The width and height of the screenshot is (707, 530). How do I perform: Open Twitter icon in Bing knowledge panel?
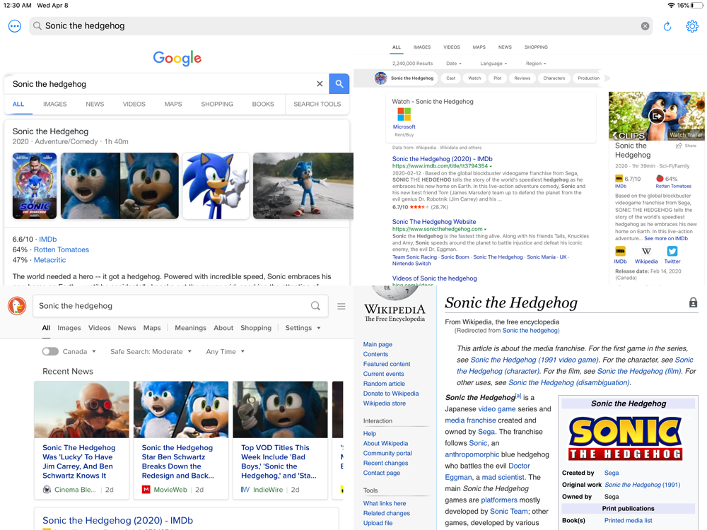point(672,251)
